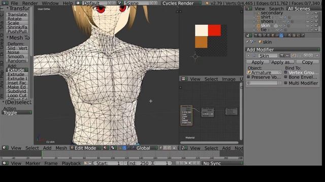The image size is (325, 182).
Task: Move Skin modifier up arrow
Action: pyautogui.click(x=306, y=56)
